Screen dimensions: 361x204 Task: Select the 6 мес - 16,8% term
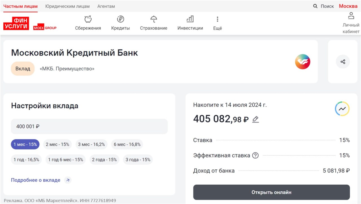127,144
